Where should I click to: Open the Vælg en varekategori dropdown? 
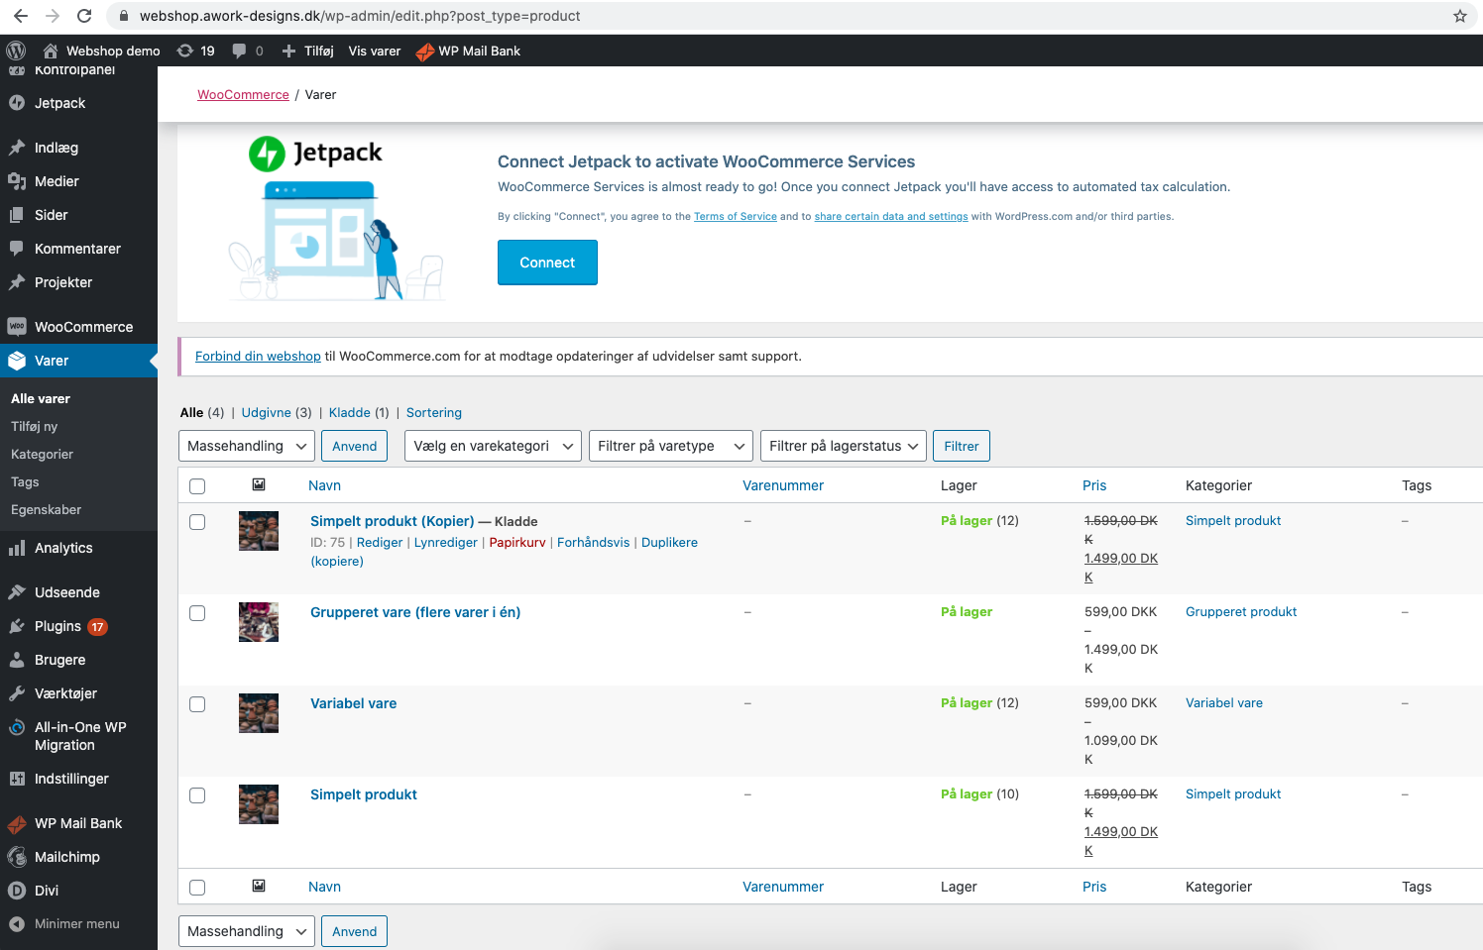(x=493, y=446)
